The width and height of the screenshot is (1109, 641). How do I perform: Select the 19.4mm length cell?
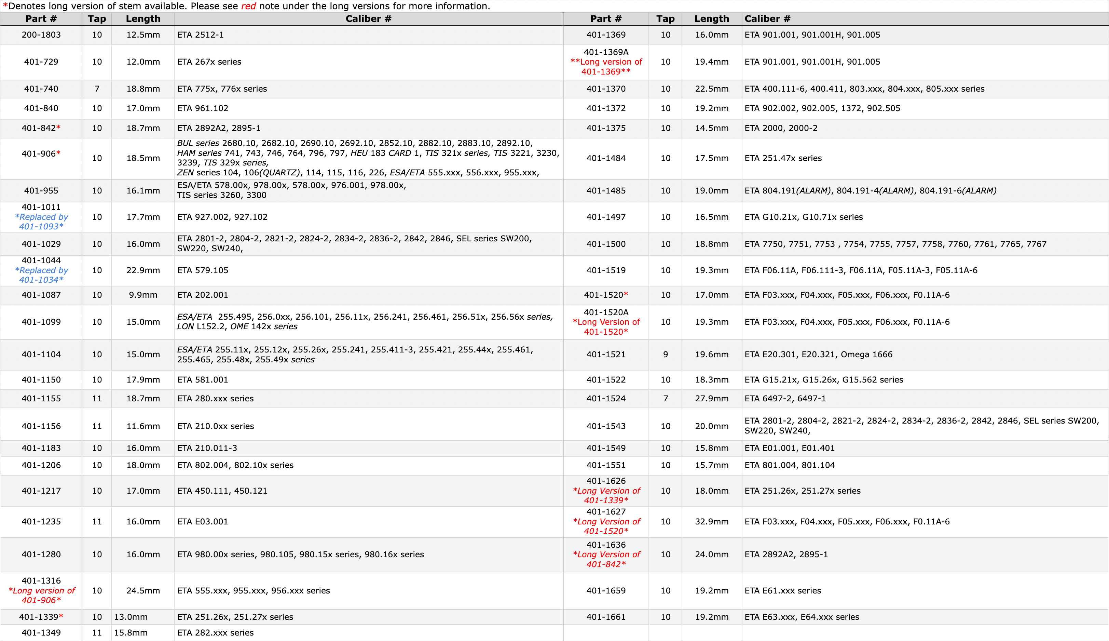(x=711, y=62)
